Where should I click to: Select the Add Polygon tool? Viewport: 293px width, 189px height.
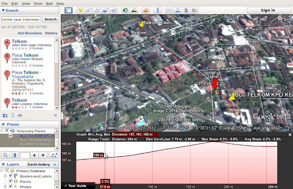pyautogui.click(x=89, y=10)
